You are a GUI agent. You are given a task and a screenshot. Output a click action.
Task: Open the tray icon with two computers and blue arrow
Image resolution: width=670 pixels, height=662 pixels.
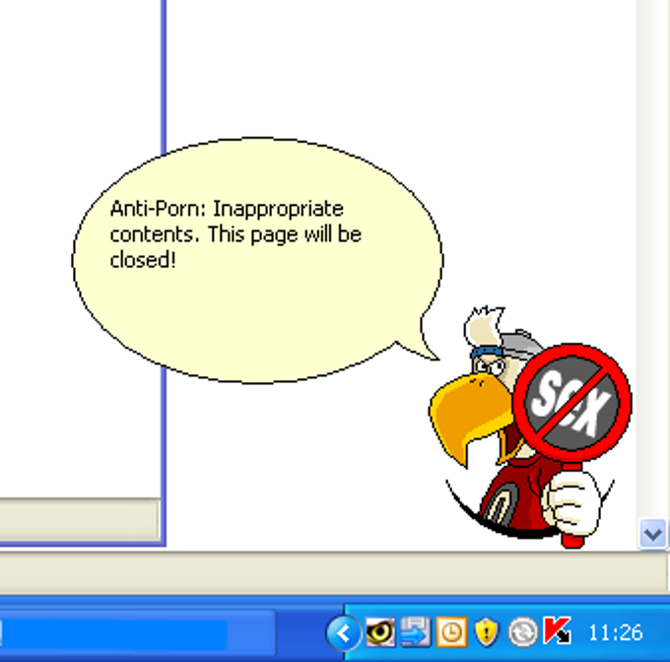click(416, 631)
